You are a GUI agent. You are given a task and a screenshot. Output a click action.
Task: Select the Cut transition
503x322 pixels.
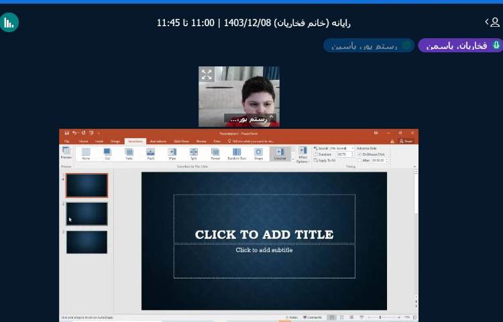pos(107,154)
